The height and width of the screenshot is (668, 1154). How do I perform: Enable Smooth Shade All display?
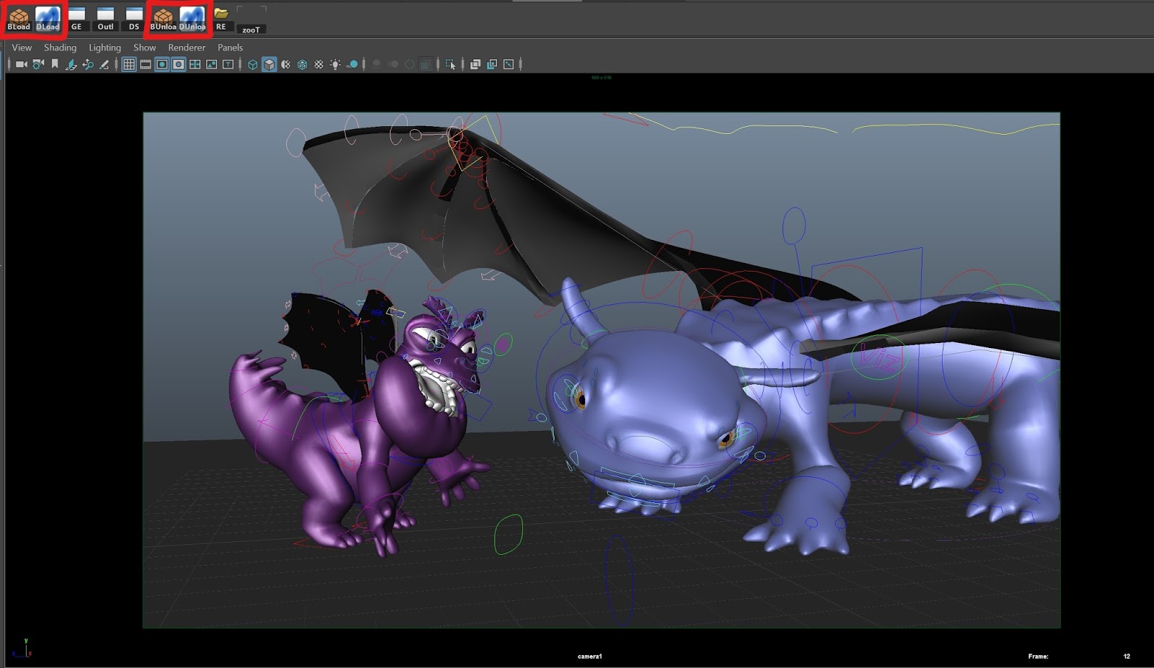tap(269, 64)
